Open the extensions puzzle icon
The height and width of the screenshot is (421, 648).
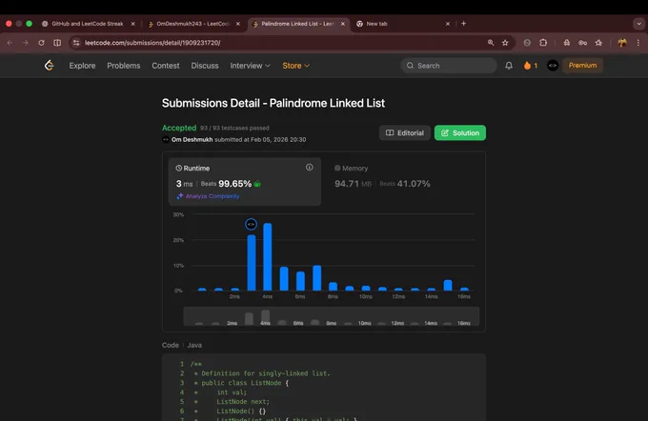(543, 43)
